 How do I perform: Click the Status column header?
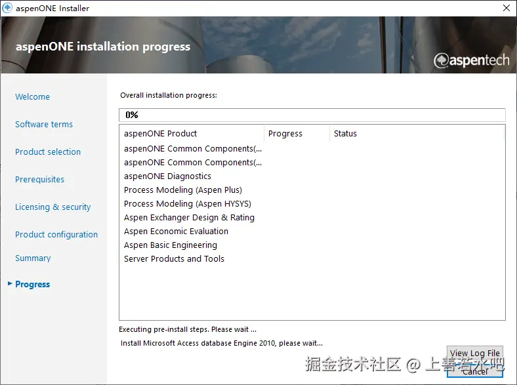tap(417, 134)
